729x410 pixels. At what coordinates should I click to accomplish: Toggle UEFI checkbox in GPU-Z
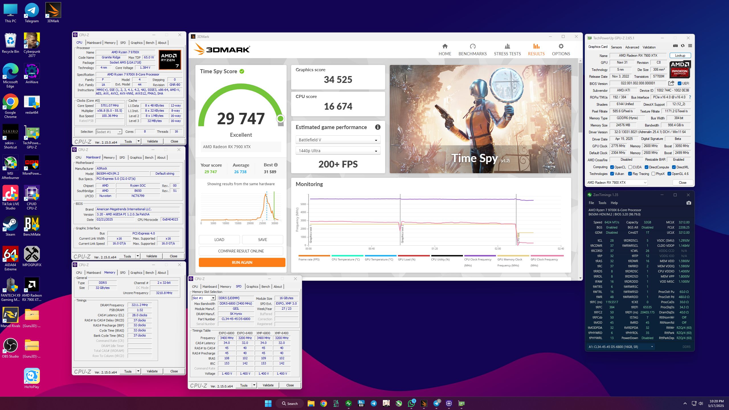click(x=679, y=83)
